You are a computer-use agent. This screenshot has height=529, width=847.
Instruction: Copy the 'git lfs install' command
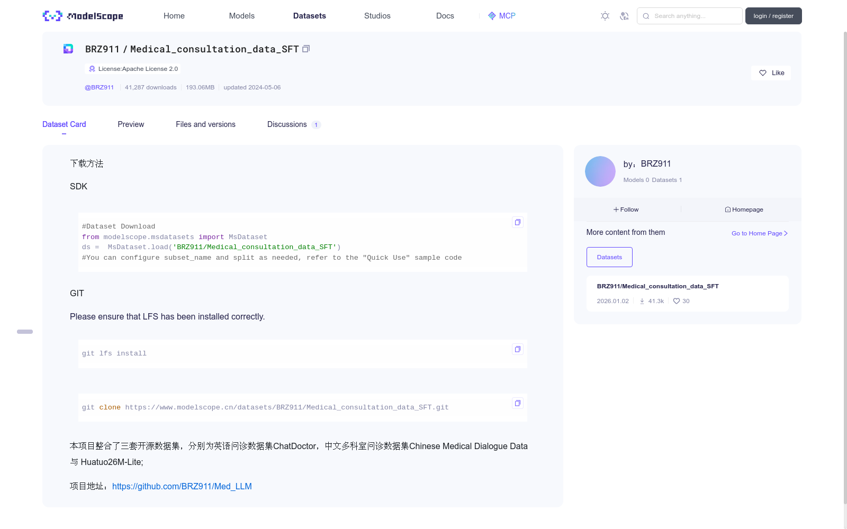(518, 349)
